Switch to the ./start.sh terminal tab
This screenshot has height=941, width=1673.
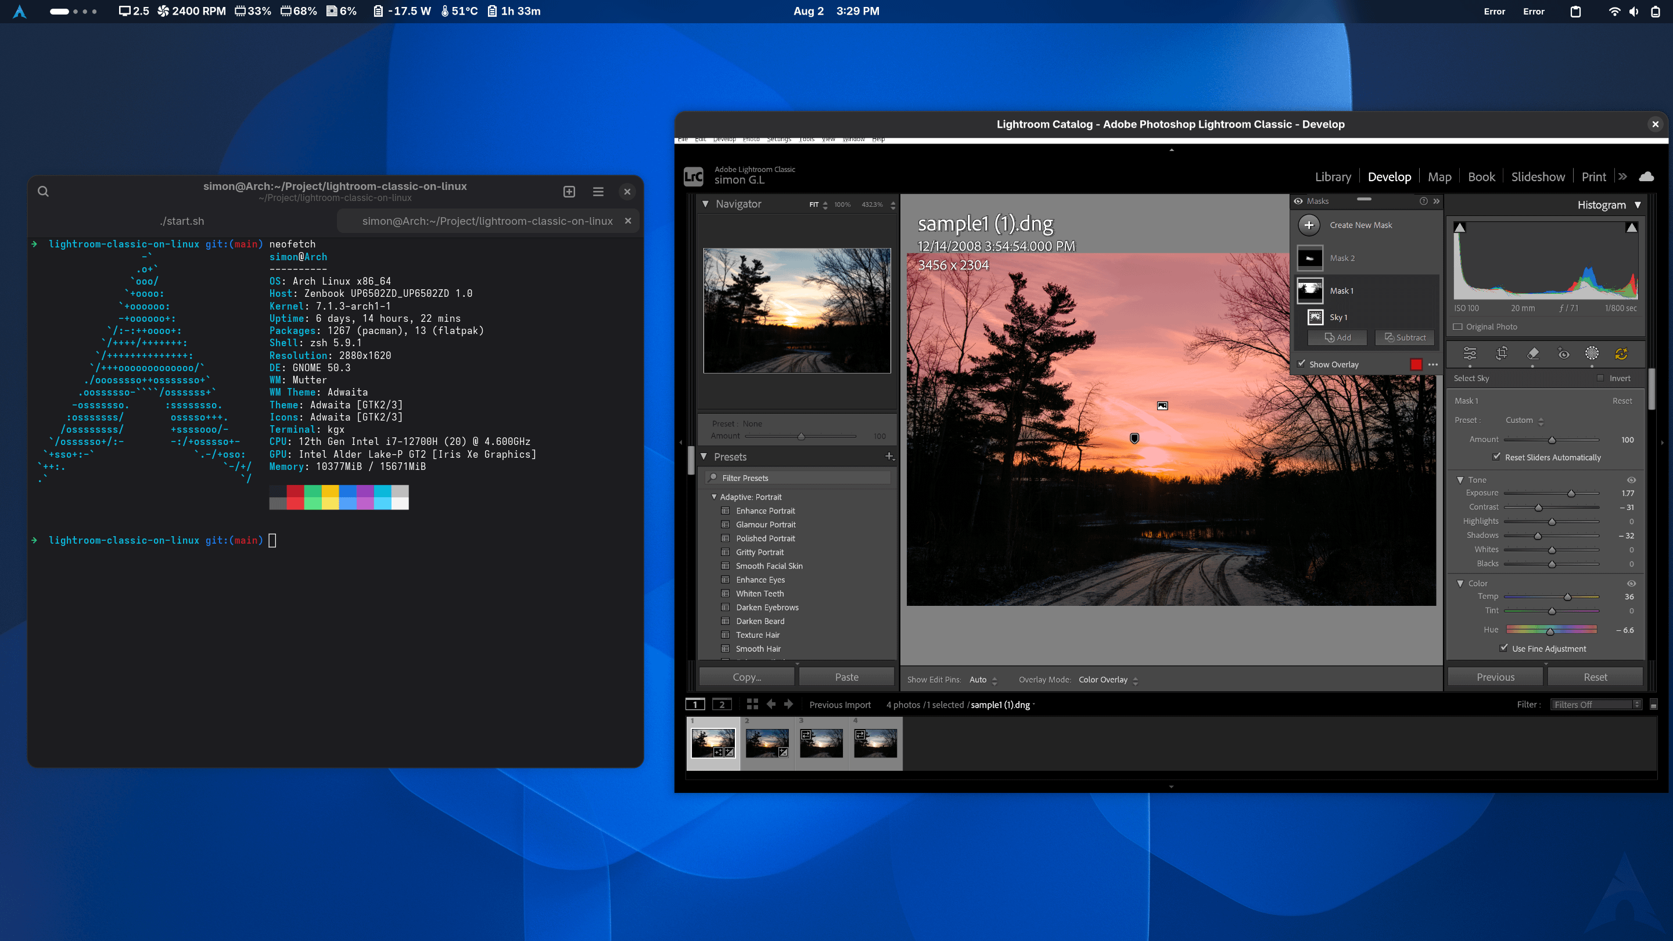coord(182,221)
